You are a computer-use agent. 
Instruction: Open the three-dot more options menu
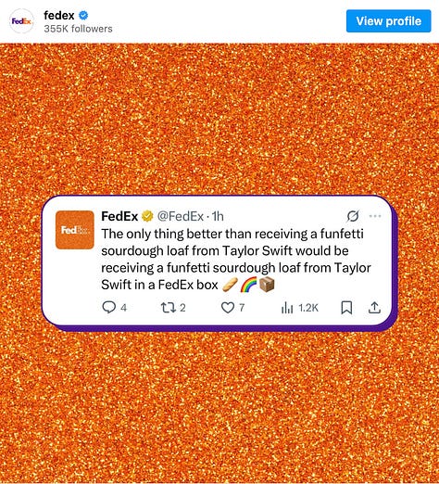(x=375, y=216)
